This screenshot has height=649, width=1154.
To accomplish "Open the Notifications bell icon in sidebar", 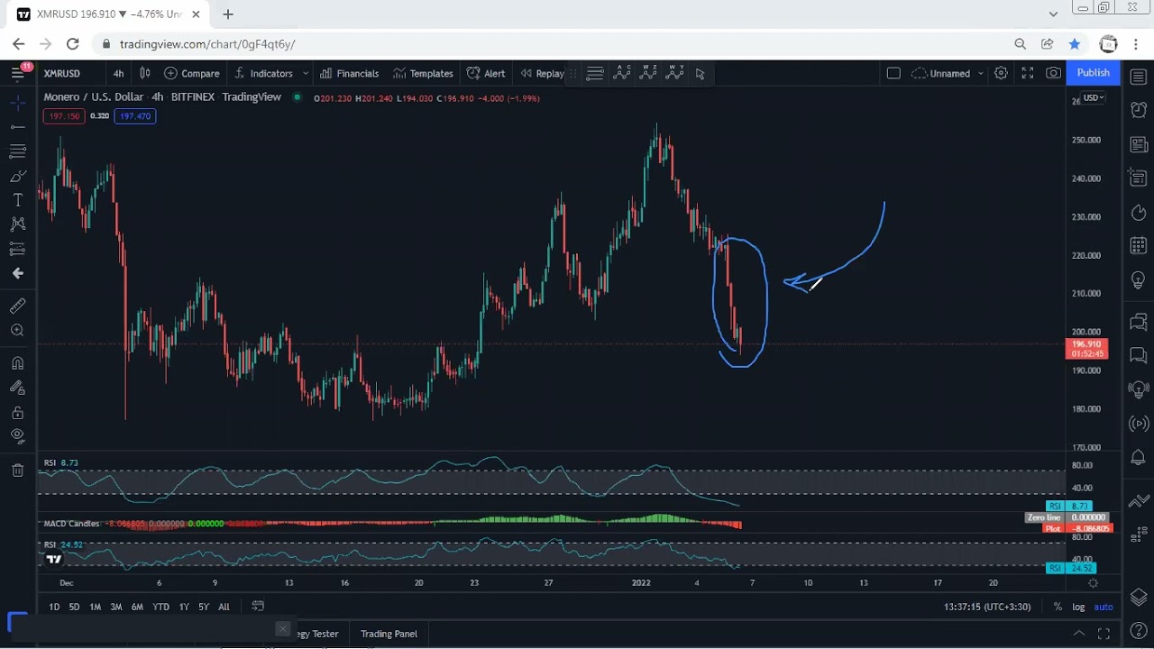I will 1138,458.
